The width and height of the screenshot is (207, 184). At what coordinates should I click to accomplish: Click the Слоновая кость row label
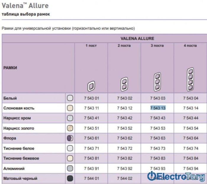coord(19,108)
